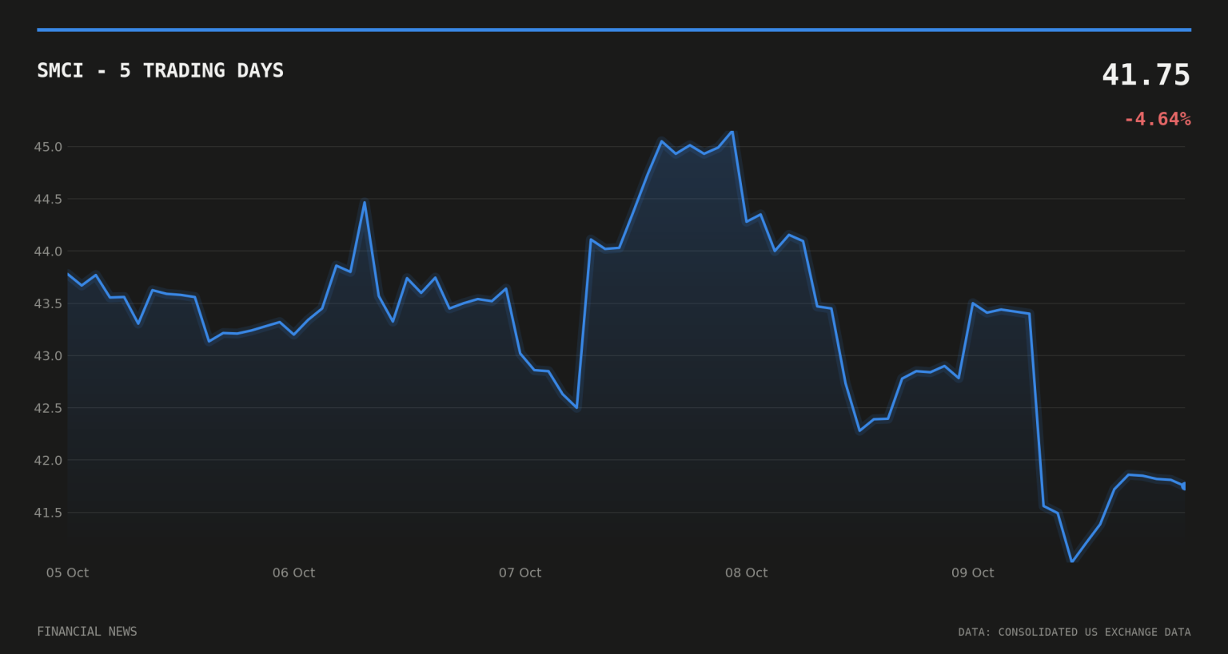Select the "08 Oct" date label
This screenshot has height=654, width=1228.
[x=746, y=573]
